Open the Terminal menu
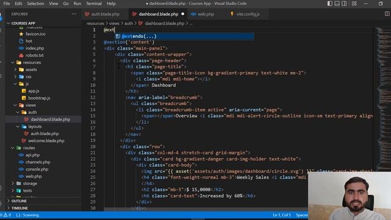 (93, 4)
